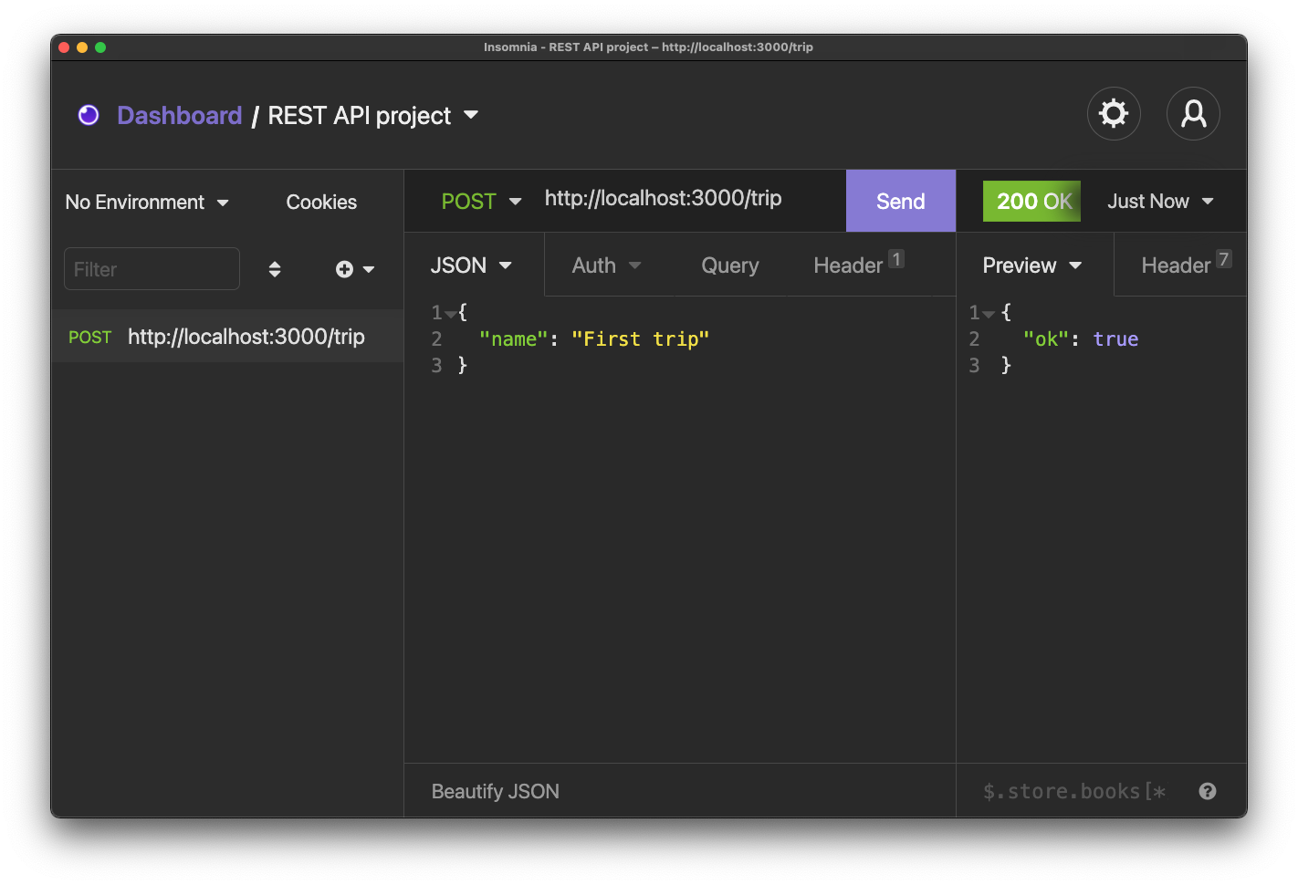Open the settings gear icon

[1113, 114]
